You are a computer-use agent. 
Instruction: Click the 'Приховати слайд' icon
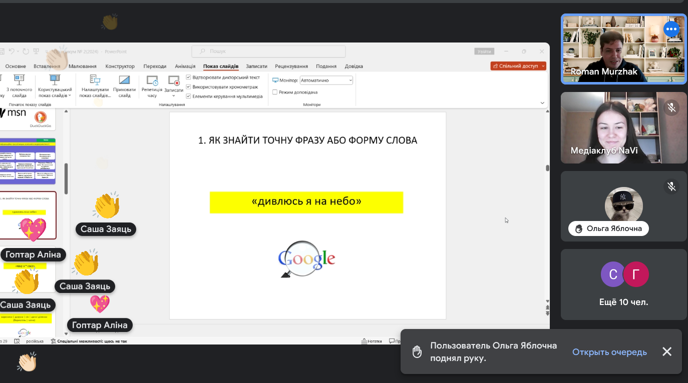(124, 80)
